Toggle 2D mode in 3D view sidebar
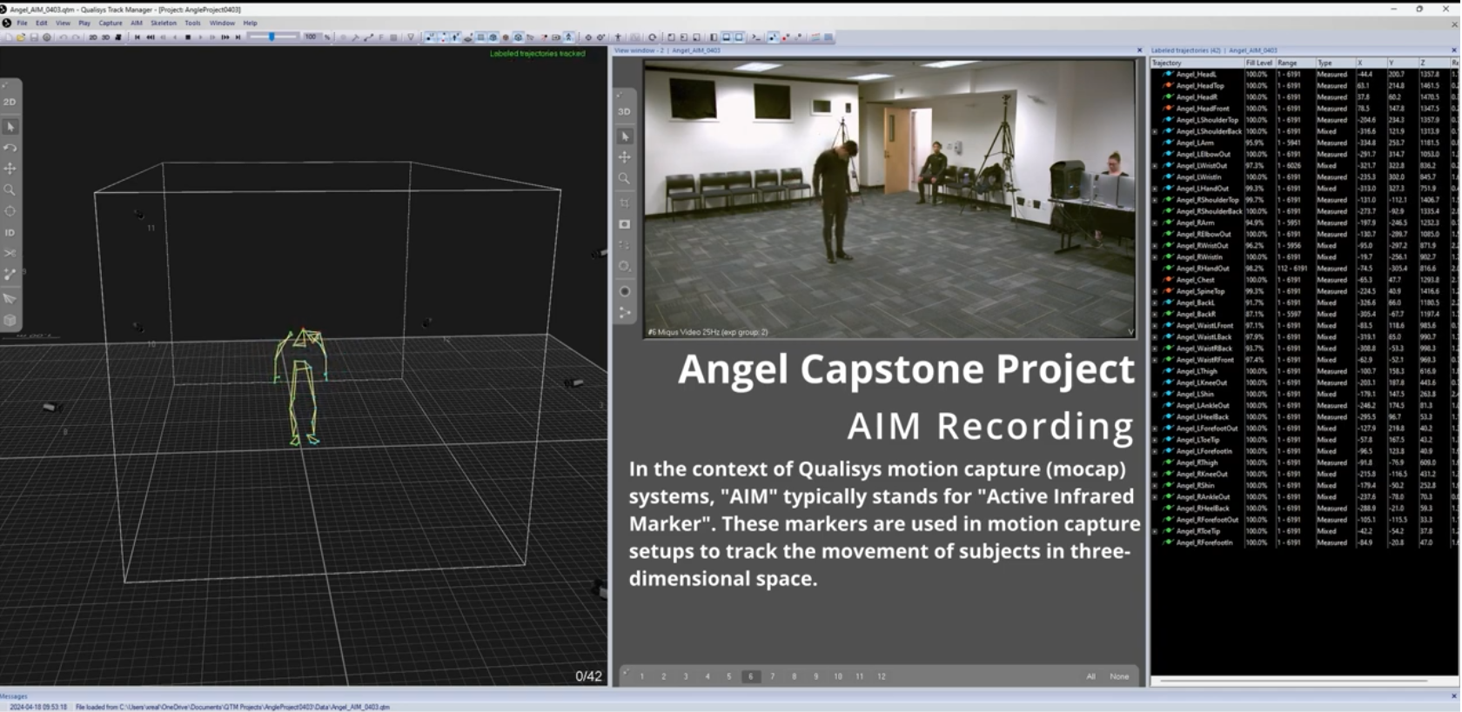The width and height of the screenshot is (1462, 712). (10, 102)
